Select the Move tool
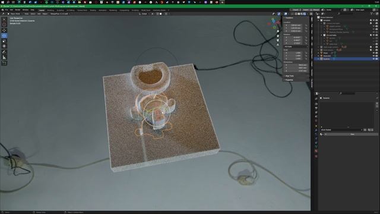This screenshot has width=380, height=214. tap(4, 30)
